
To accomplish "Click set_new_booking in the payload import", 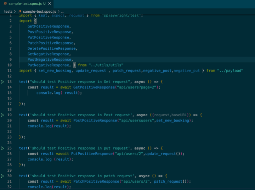I will pyautogui.click(x=55, y=71).
